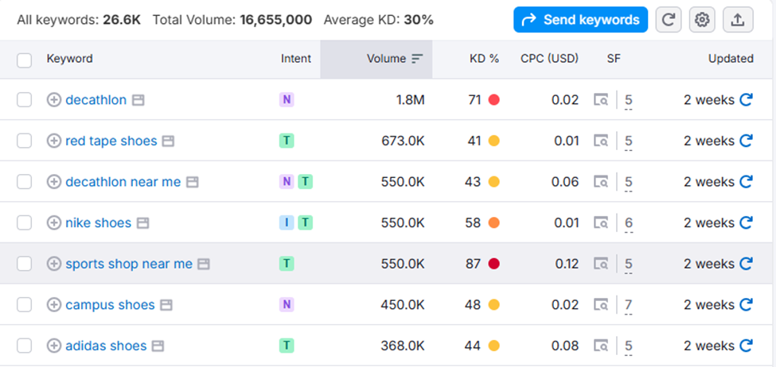Add campus shoes via plus icon

click(53, 305)
